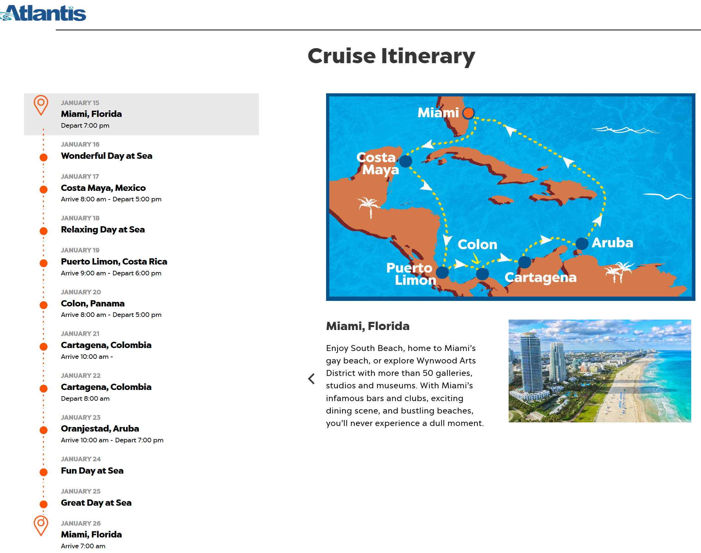This screenshot has width=701, height=553.
Task: Click the orange dot for January 22 Cartagena
Action: click(44, 389)
